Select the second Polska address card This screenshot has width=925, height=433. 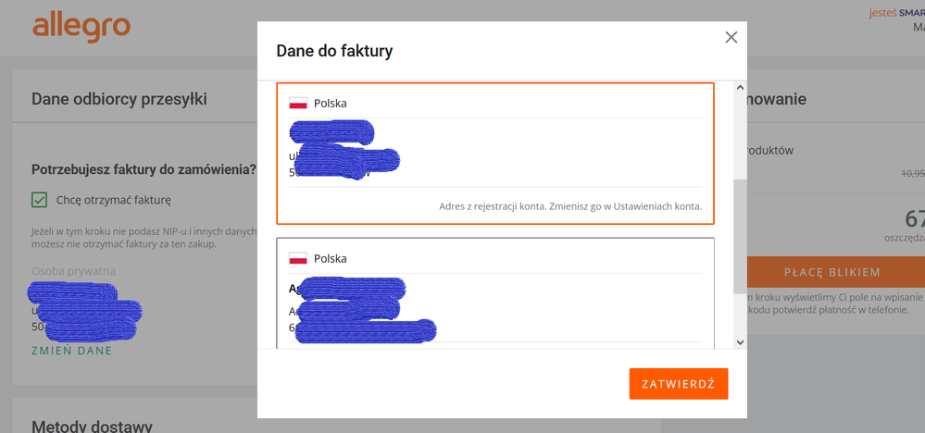click(x=495, y=292)
